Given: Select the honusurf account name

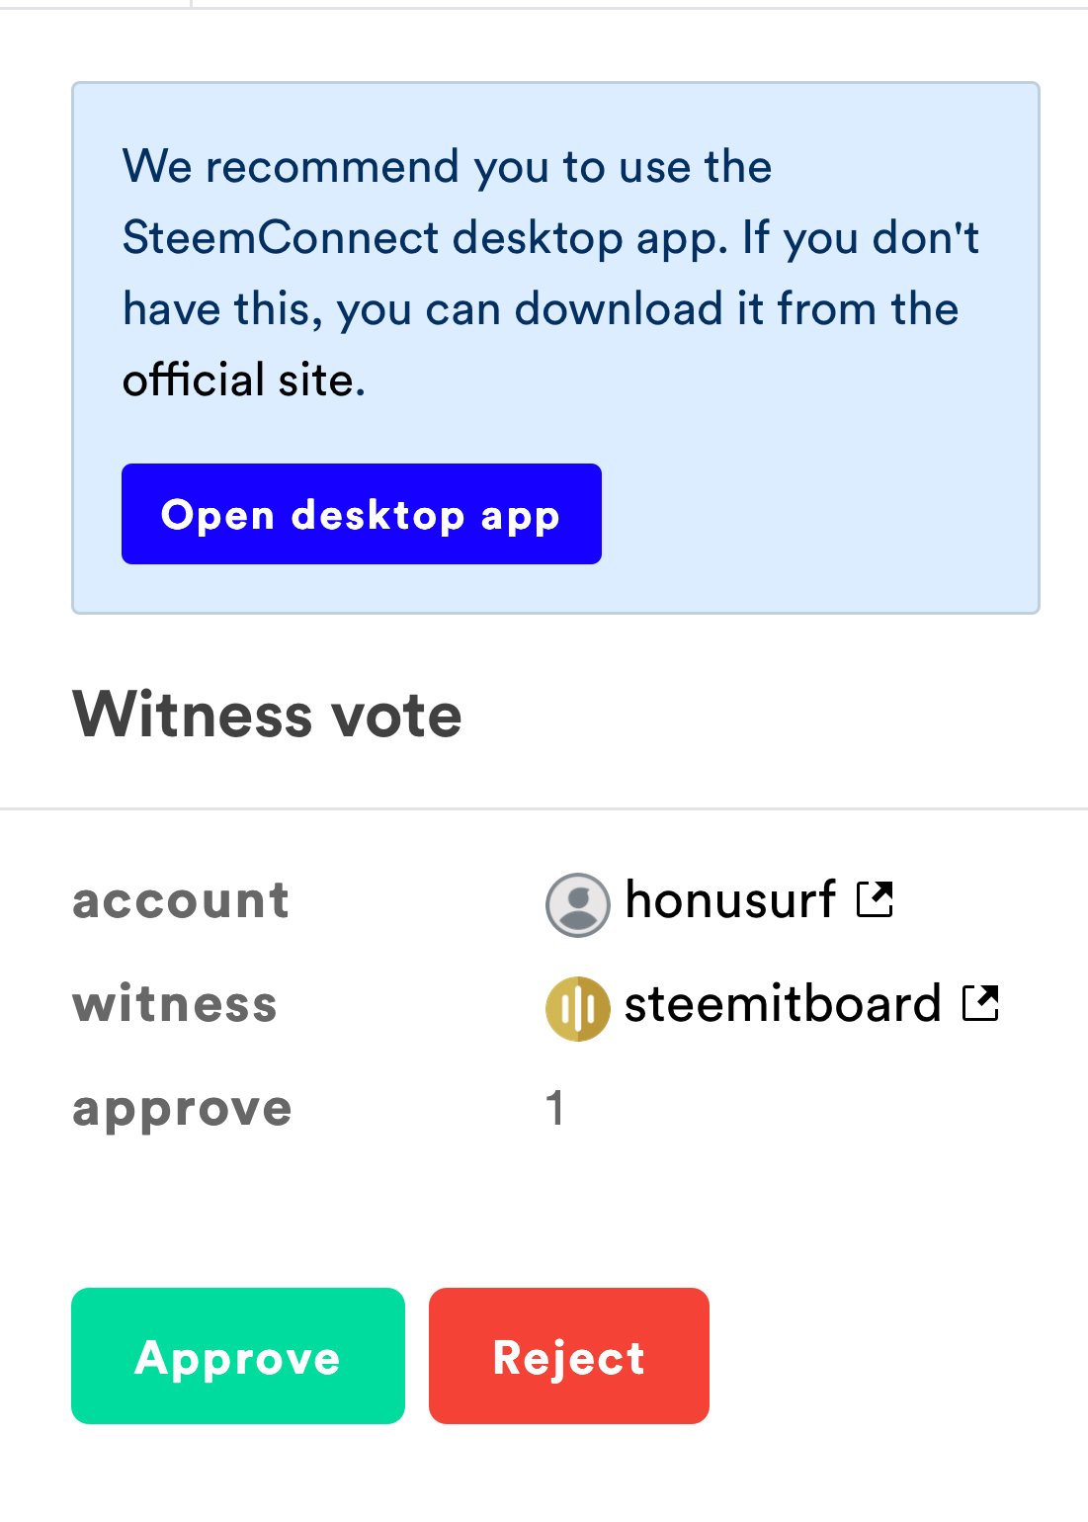Looking at the screenshot, I should click(730, 899).
